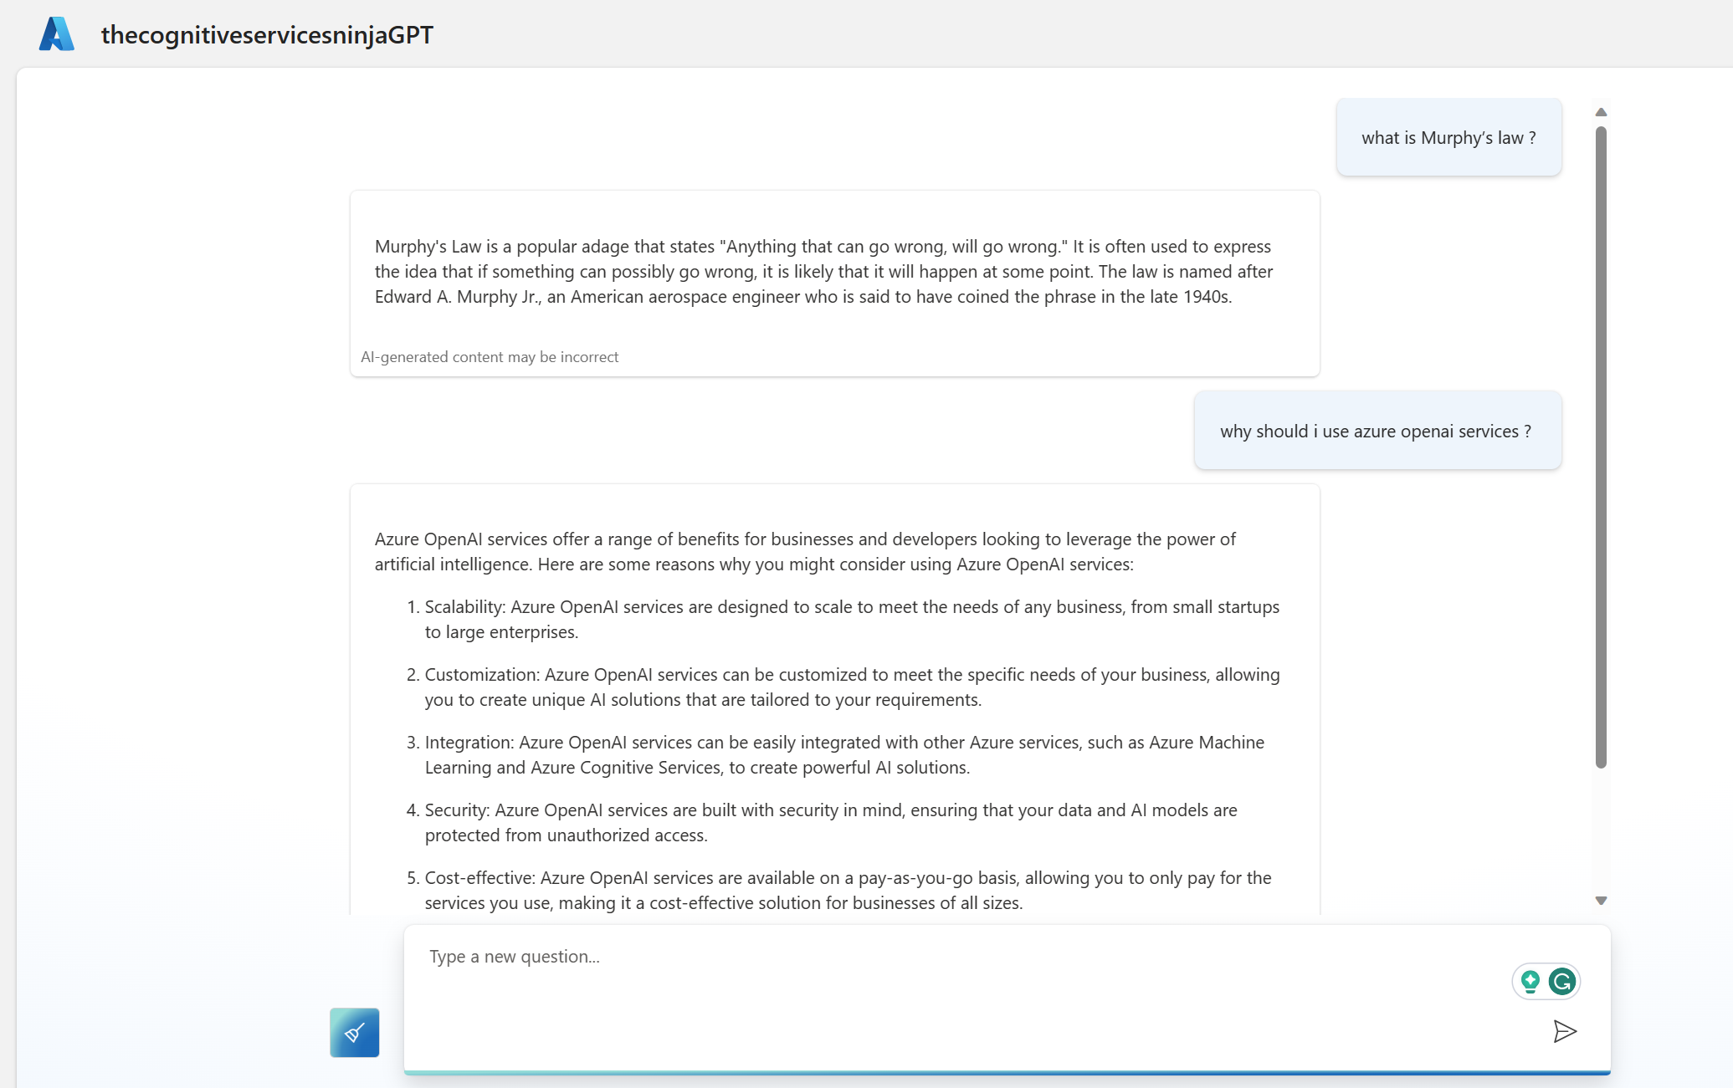Viewport: 1733px width, 1088px height.
Task: Click the Customization list item
Action: [852, 687]
